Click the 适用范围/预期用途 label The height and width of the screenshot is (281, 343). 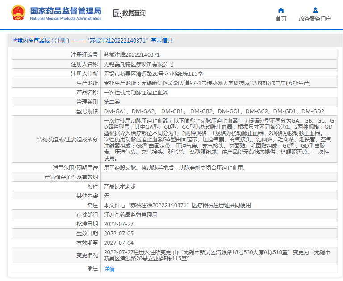point(75,168)
